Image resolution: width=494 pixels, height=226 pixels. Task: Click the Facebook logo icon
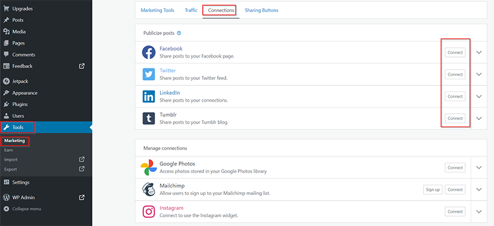(148, 52)
